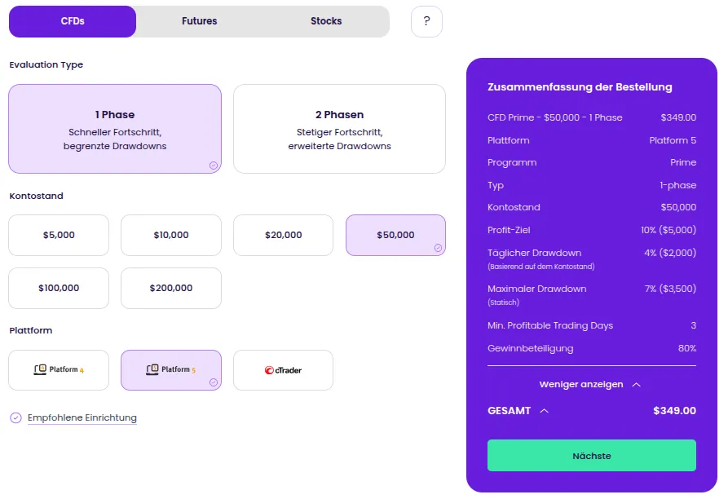
Task: Open the Empfohlene Einrichtung link
Action: [x=84, y=417]
